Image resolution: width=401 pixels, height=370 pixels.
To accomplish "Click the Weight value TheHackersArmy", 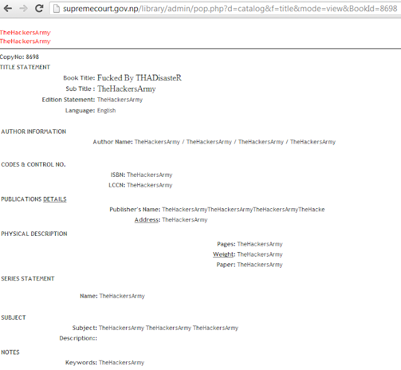I will [x=260, y=255].
